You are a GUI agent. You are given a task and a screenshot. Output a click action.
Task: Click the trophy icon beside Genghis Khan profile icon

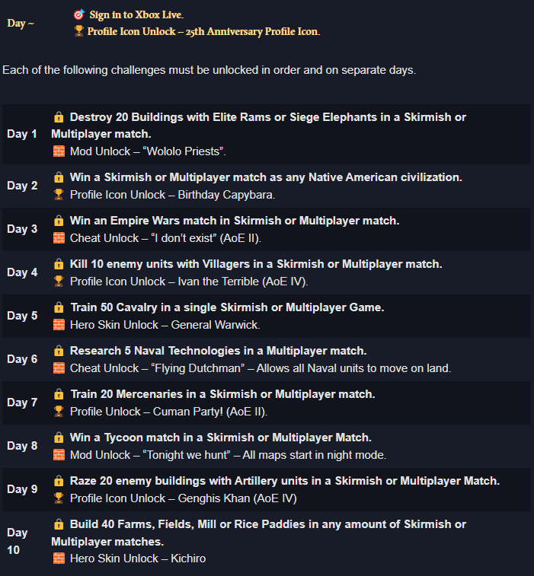click(x=59, y=498)
